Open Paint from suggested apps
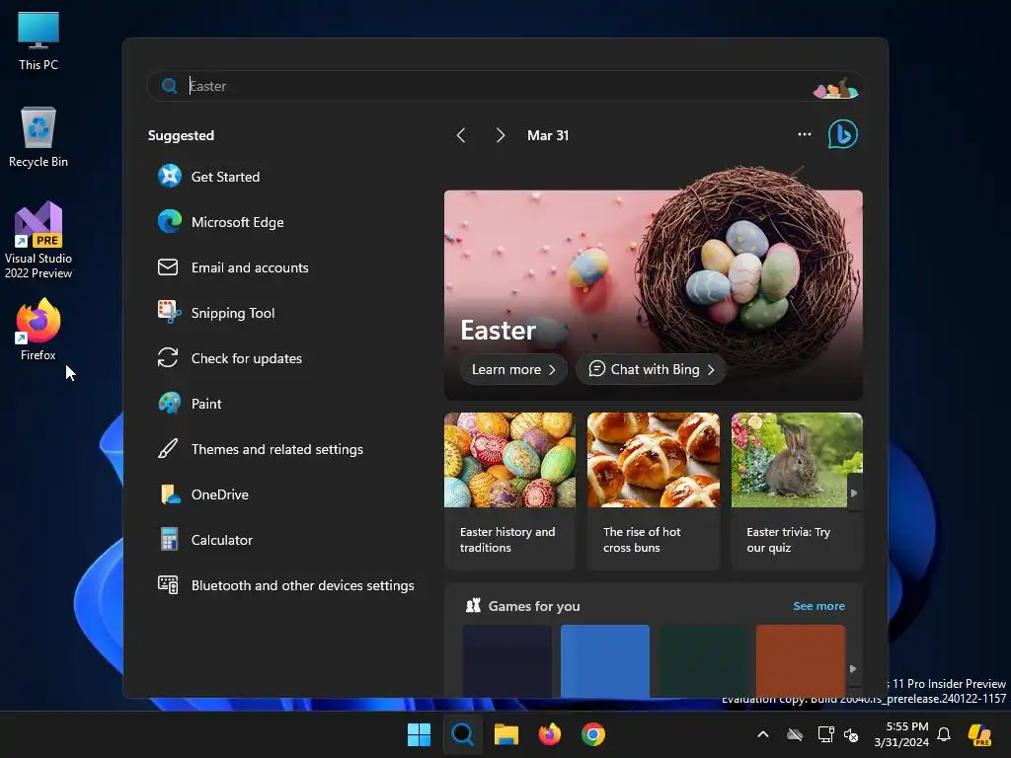 coord(190,404)
